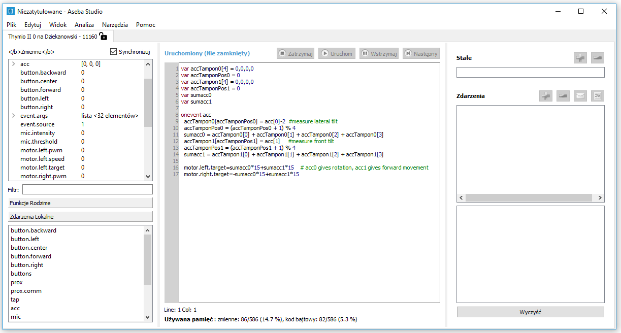This screenshot has height=333, width=621.
Task: Open the Narzędzia menu
Action: coord(115,24)
